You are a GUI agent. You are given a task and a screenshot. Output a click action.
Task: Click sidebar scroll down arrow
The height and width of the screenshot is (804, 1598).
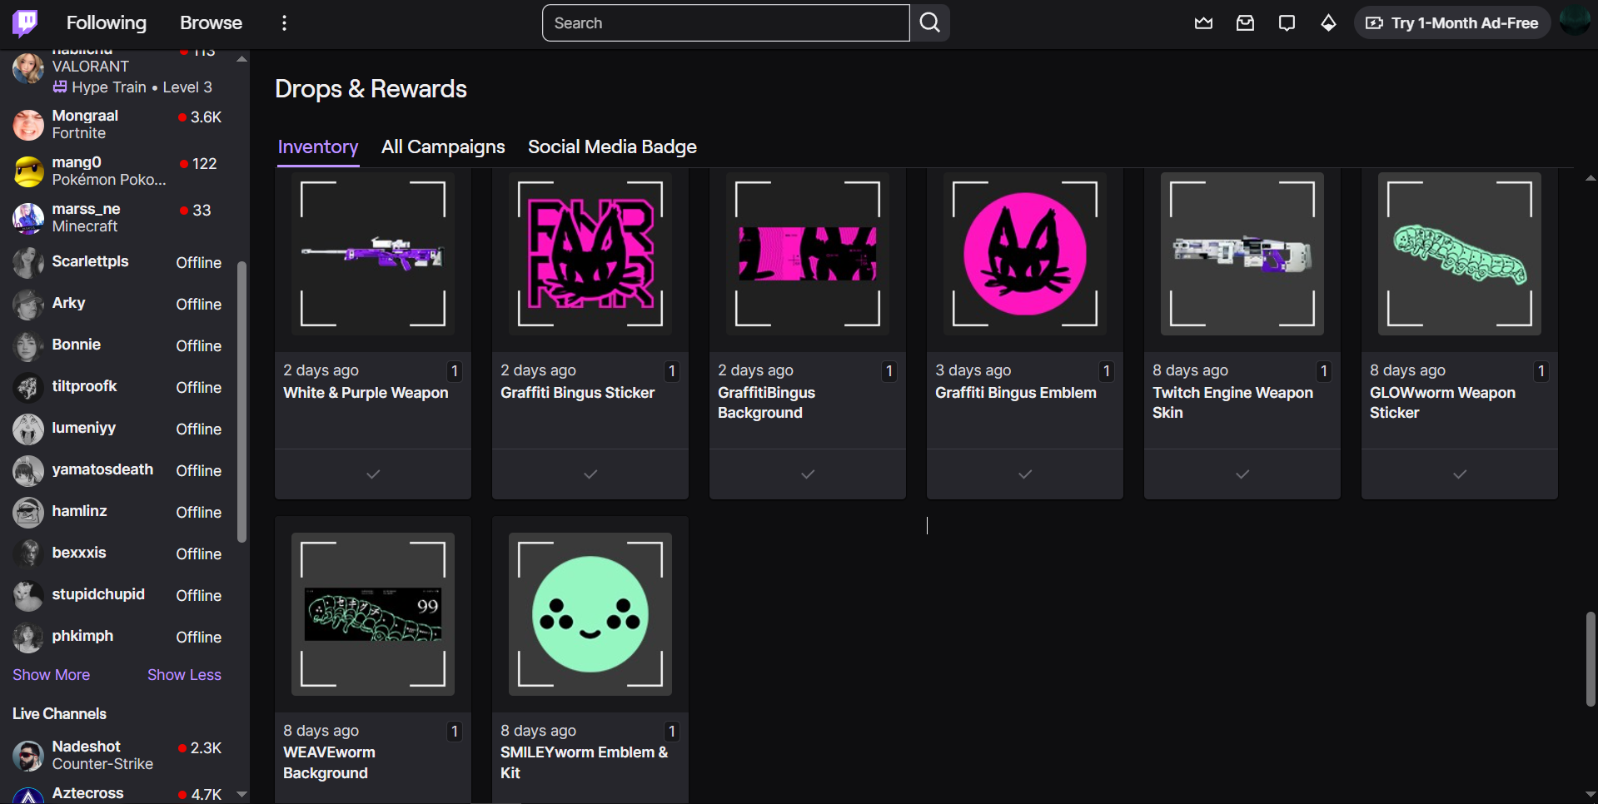tap(241, 794)
